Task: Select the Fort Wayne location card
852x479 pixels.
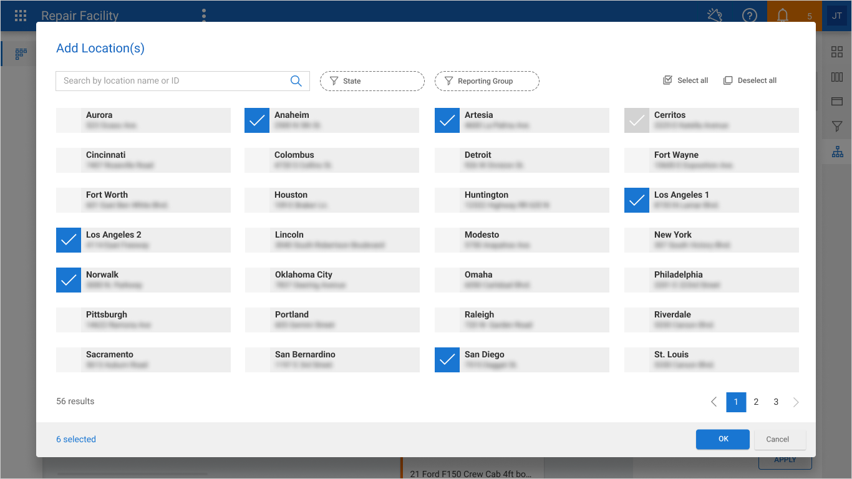Action: coord(712,160)
